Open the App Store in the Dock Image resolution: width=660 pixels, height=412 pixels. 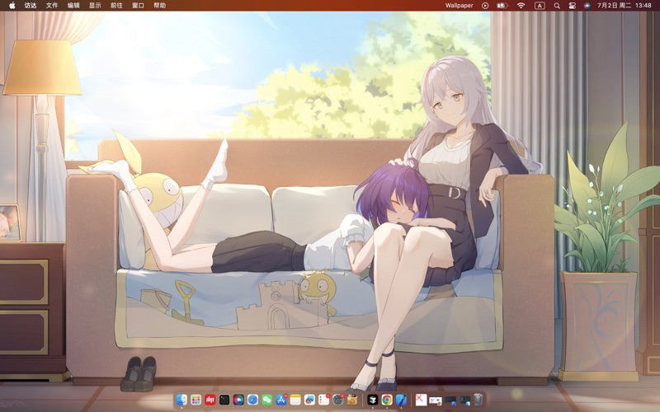point(281,399)
